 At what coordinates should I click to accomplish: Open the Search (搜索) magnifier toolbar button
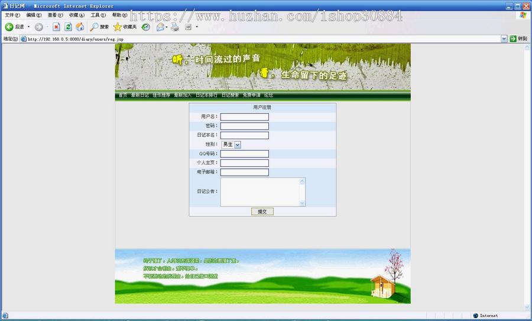point(99,27)
